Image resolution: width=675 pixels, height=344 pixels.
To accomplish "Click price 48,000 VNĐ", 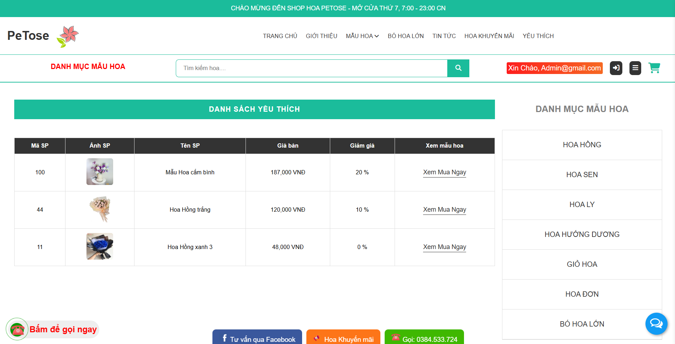I will [x=288, y=247].
